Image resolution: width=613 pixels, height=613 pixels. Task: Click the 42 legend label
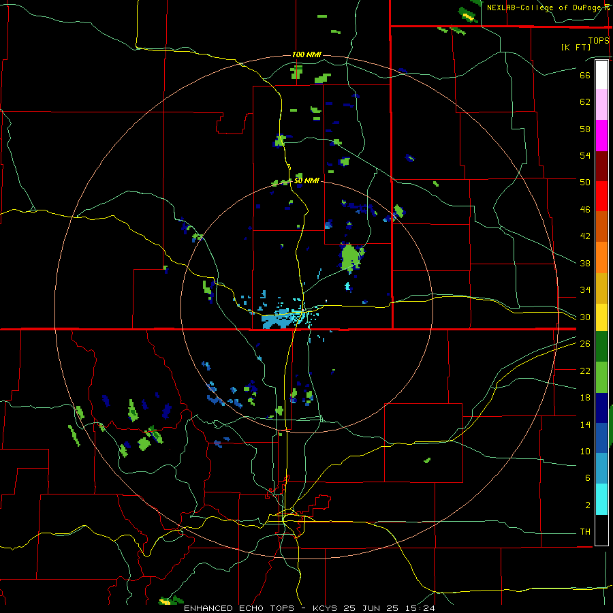585,236
